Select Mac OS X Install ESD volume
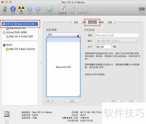Image resolution: width=146 pixels, height=124 pixels. point(21,36)
